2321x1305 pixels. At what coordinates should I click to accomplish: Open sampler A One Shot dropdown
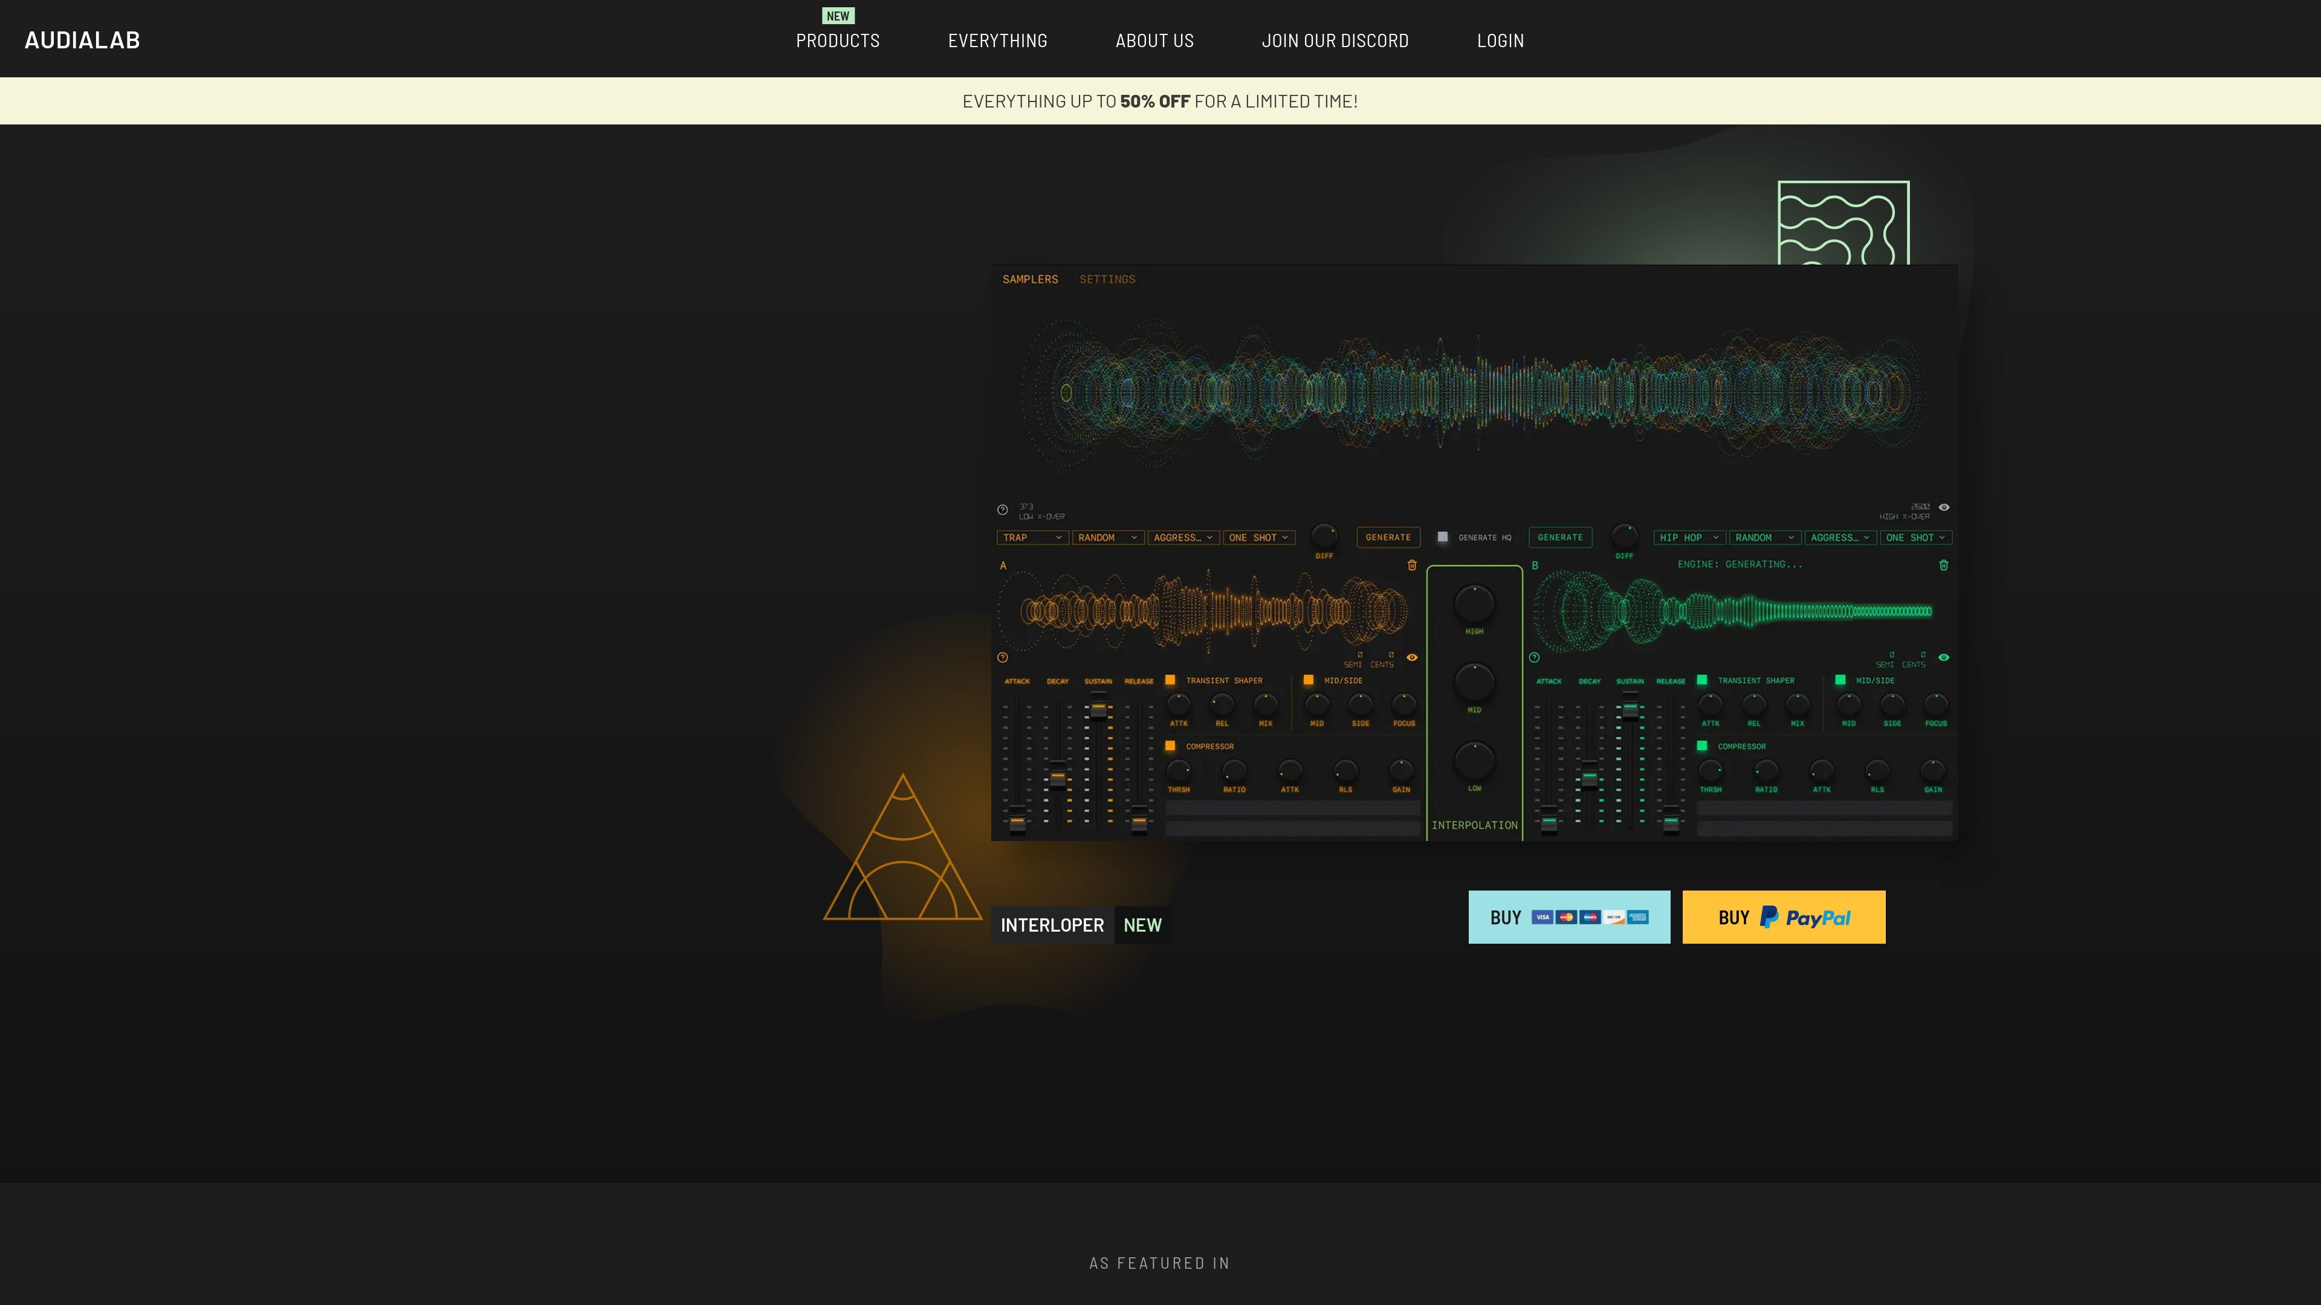tap(1258, 538)
